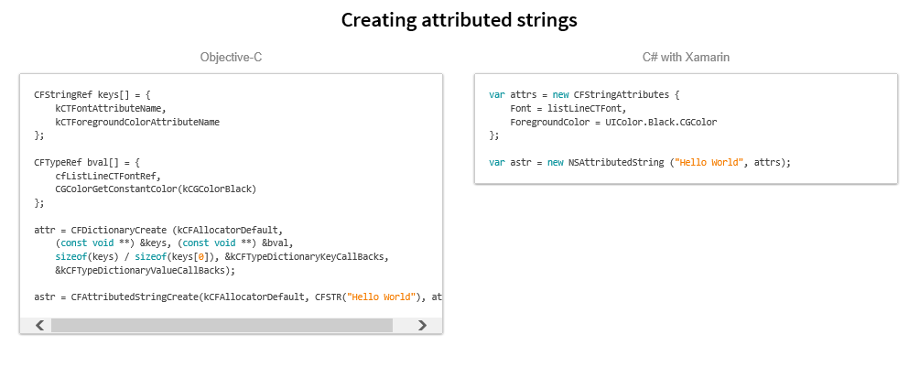Image resolution: width=909 pixels, height=367 pixels.
Task: Click the left scroll arrow in Objective-C panel
Action: pos(39,325)
